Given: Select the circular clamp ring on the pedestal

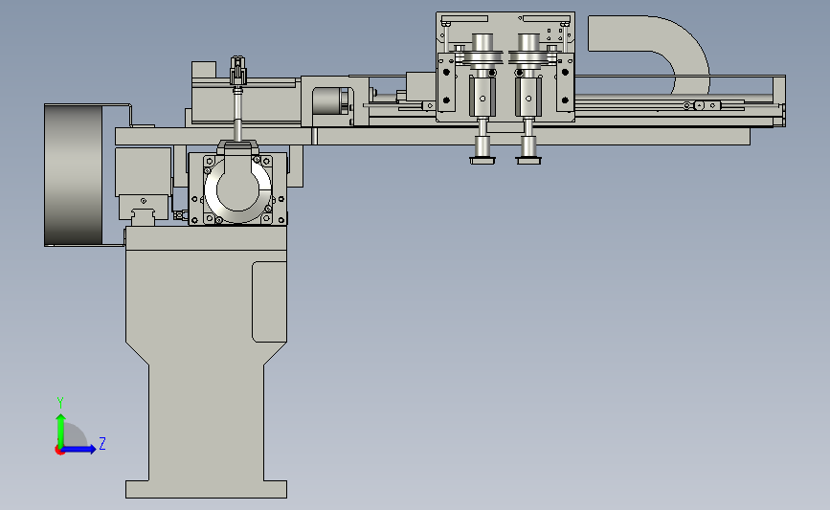Looking at the screenshot, I should point(237,189).
